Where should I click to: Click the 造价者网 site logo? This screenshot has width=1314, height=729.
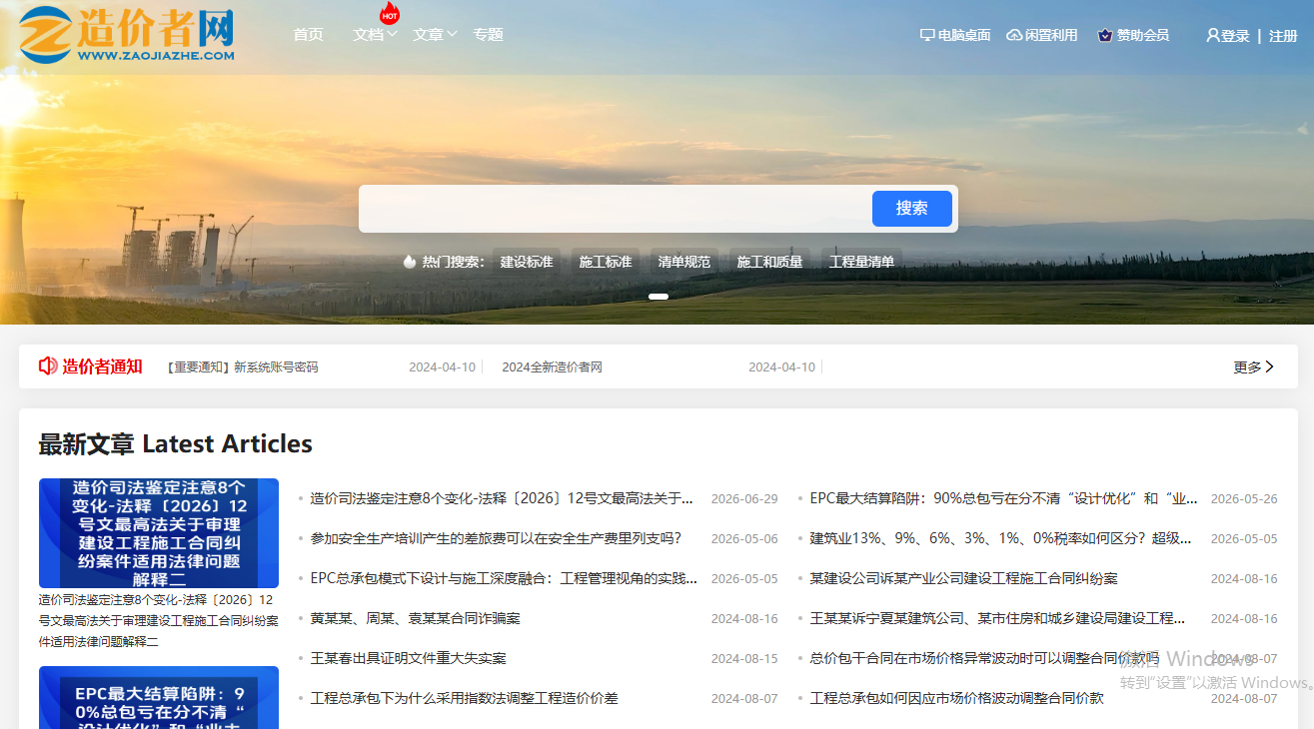pos(126,35)
